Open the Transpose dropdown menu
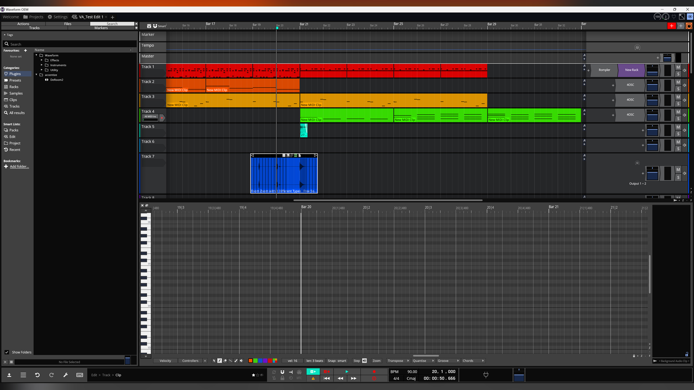This screenshot has height=390, width=694. [398, 361]
